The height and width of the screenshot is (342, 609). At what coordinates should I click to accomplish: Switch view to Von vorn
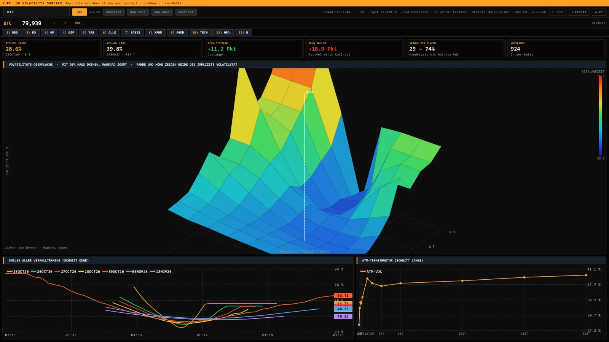(138, 12)
